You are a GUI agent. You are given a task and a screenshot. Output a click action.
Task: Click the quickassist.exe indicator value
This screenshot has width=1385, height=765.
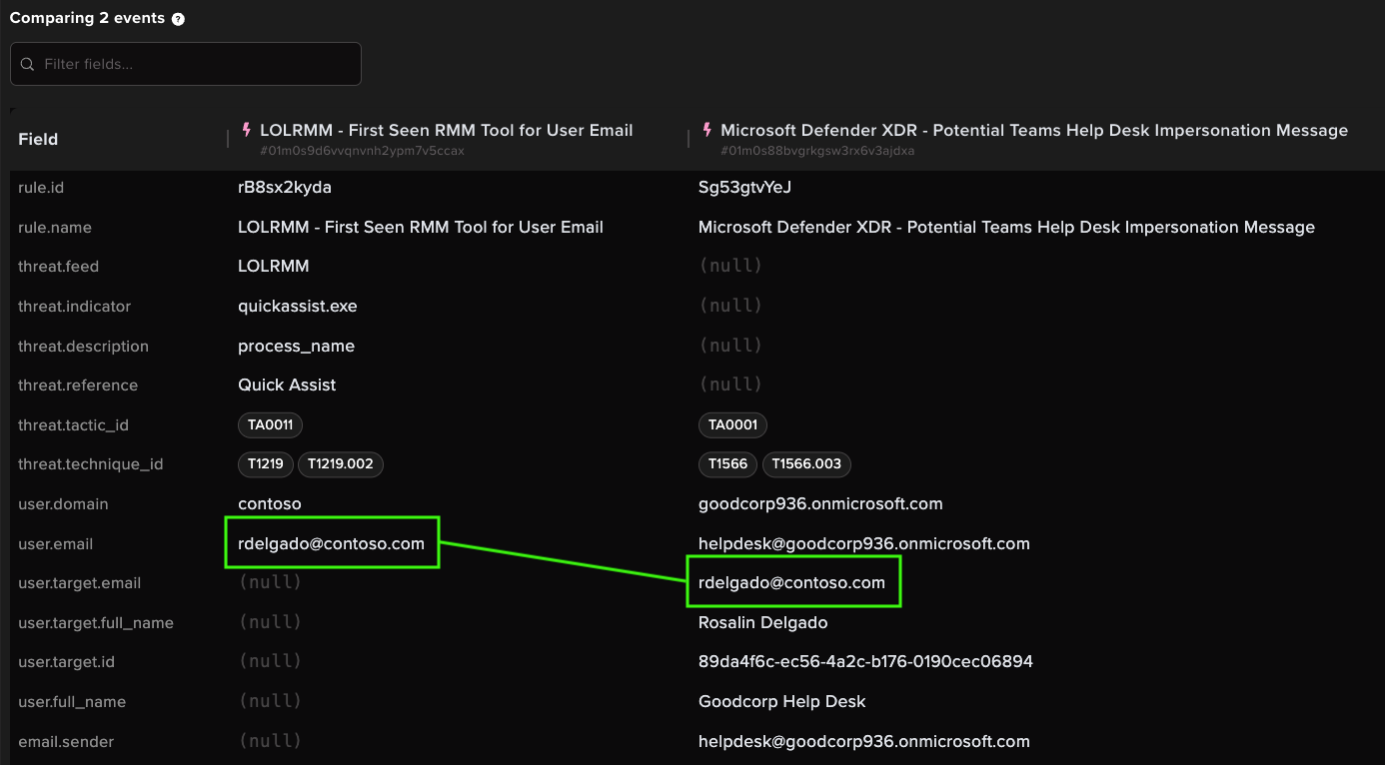coord(298,307)
